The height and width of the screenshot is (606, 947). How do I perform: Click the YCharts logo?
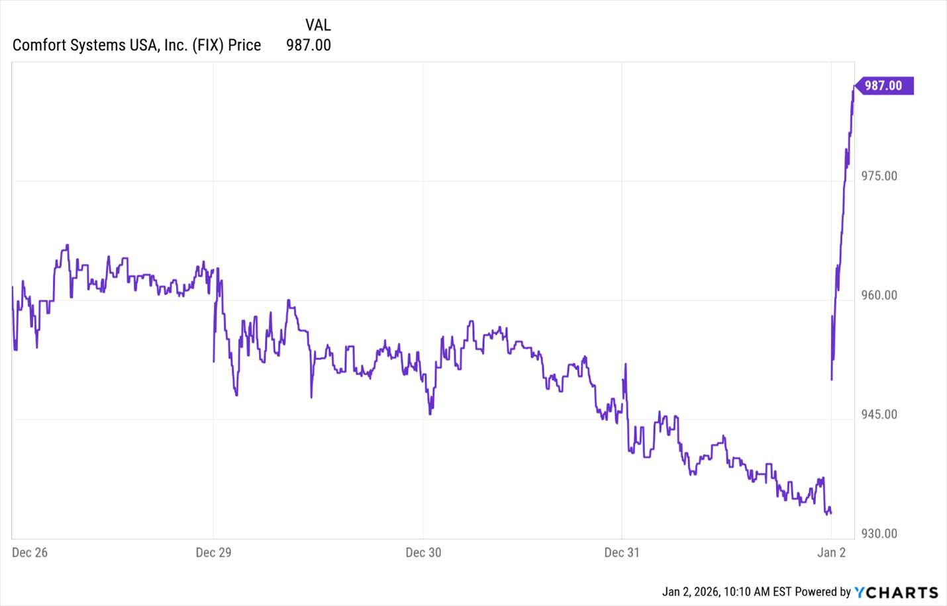coord(896,592)
